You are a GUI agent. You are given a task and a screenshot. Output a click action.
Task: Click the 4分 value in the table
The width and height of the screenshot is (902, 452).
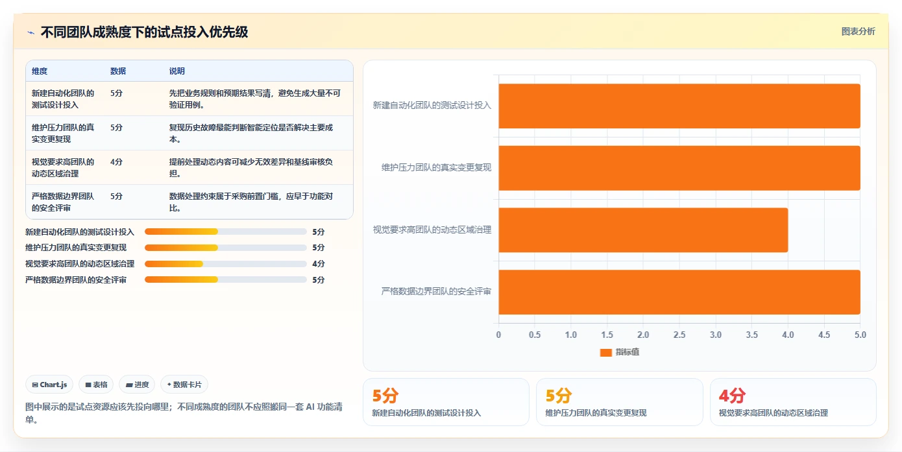[x=116, y=162]
